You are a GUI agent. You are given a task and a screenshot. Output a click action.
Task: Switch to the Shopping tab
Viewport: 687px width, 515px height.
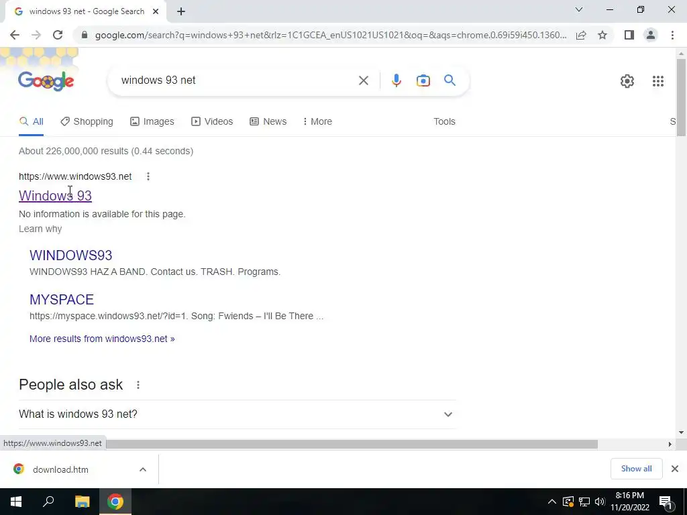[x=87, y=122]
